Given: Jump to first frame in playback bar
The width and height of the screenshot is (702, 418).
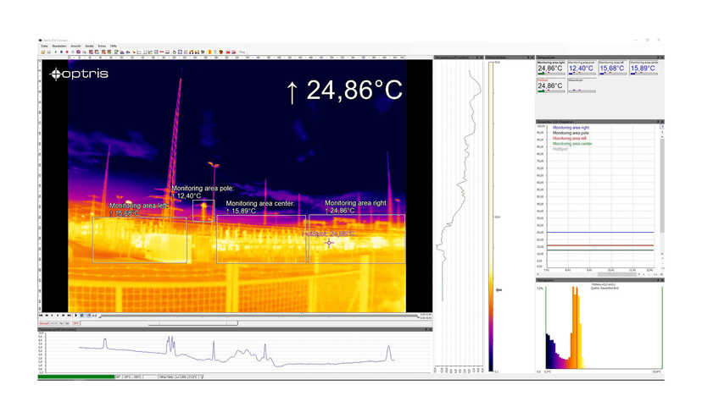Looking at the screenshot, I should click(x=41, y=315).
